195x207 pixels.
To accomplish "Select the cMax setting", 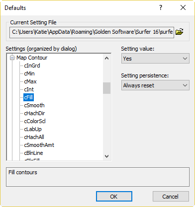I will click(x=30, y=81).
